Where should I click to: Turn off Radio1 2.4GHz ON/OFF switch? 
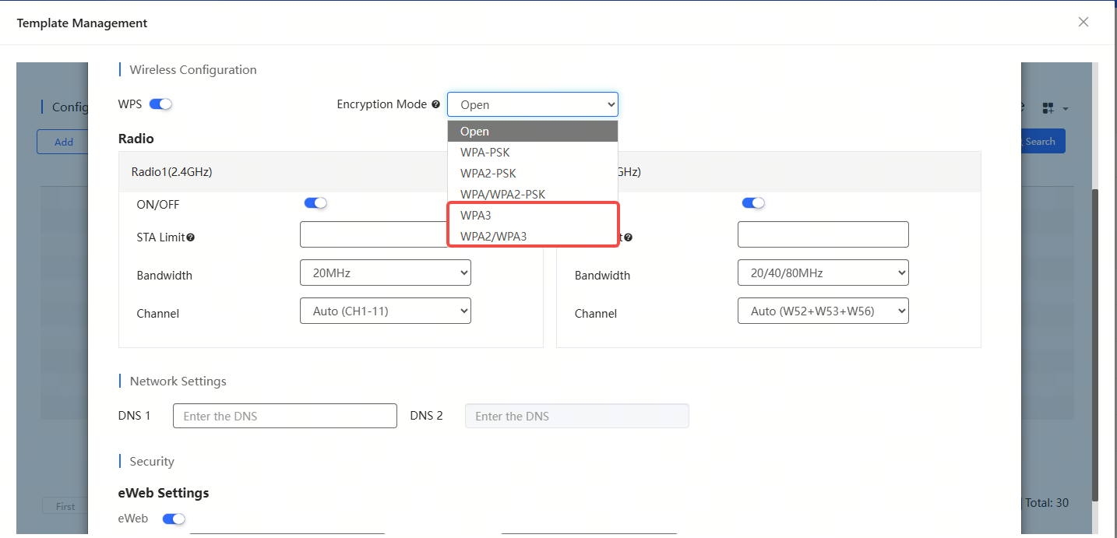click(315, 203)
